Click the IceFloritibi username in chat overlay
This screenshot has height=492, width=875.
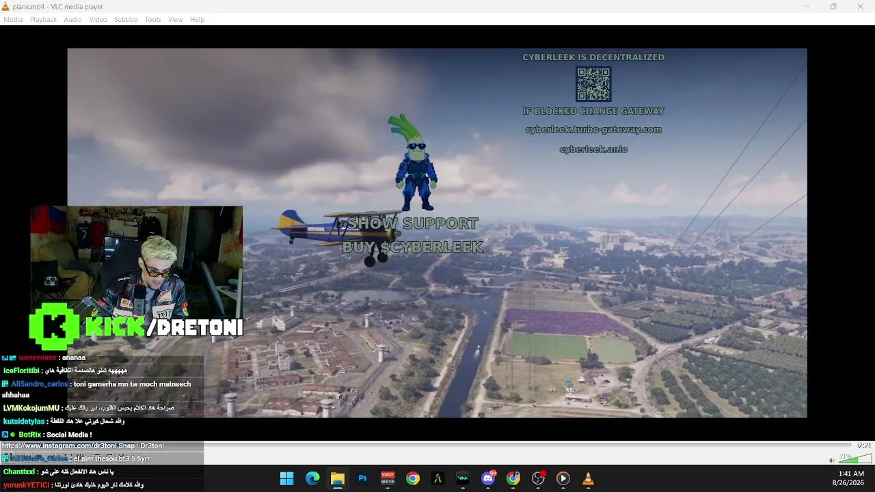pyautogui.click(x=21, y=370)
